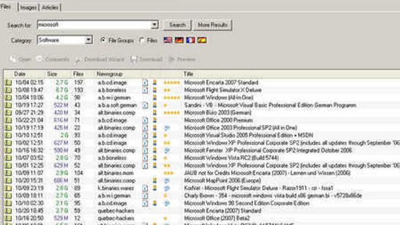Click the 10/04 02:15 date cell
The image size is (400, 225).
(29, 82)
